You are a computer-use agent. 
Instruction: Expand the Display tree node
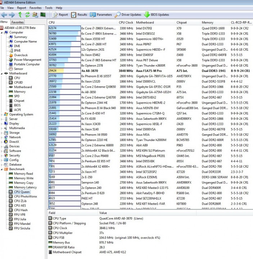tap(2, 123)
